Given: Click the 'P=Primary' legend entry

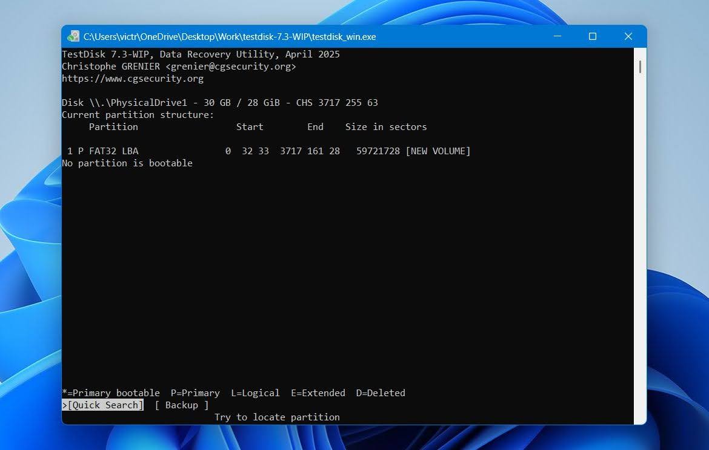Looking at the screenshot, I should click(195, 393).
